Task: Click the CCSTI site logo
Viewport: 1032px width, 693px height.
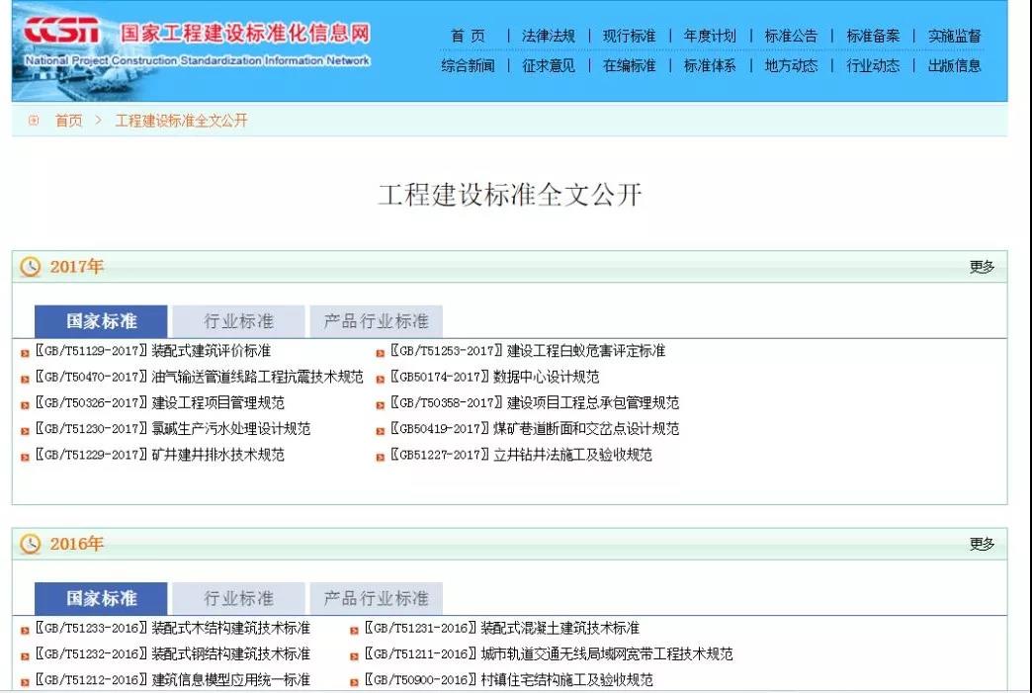Action: [x=62, y=32]
